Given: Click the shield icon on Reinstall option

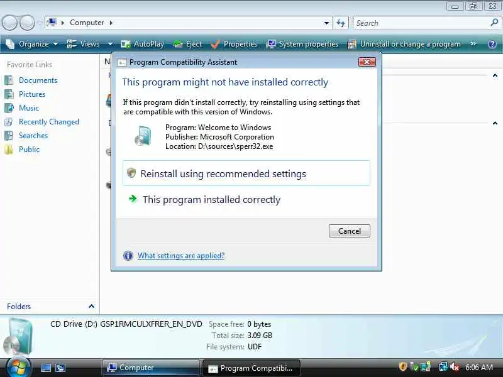Looking at the screenshot, I should (x=131, y=173).
